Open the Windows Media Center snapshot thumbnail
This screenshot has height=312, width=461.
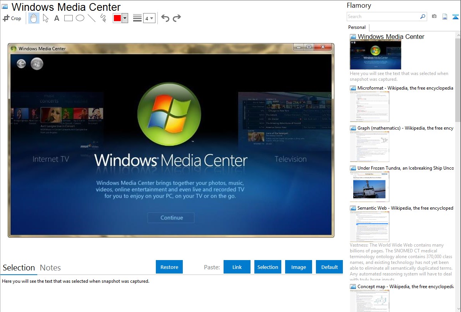[376, 55]
